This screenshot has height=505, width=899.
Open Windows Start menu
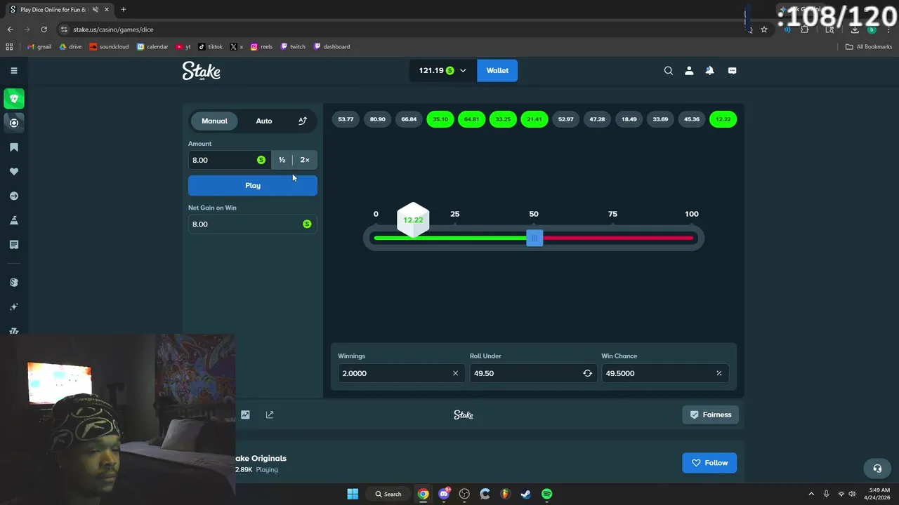coord(353,494)
